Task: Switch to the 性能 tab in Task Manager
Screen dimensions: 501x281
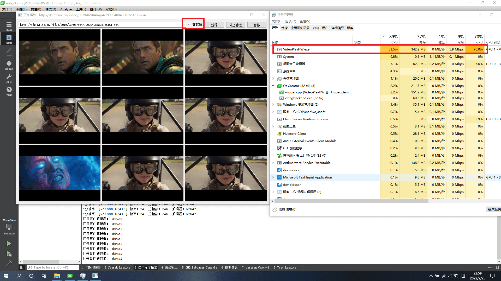Action: (x=284, y=28)
